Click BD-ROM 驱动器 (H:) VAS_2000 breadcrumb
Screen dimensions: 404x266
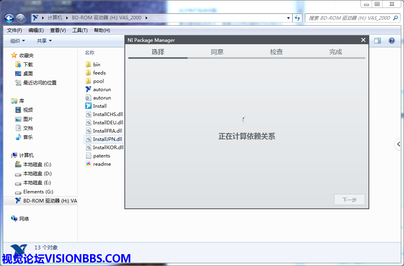pos(107,18)
